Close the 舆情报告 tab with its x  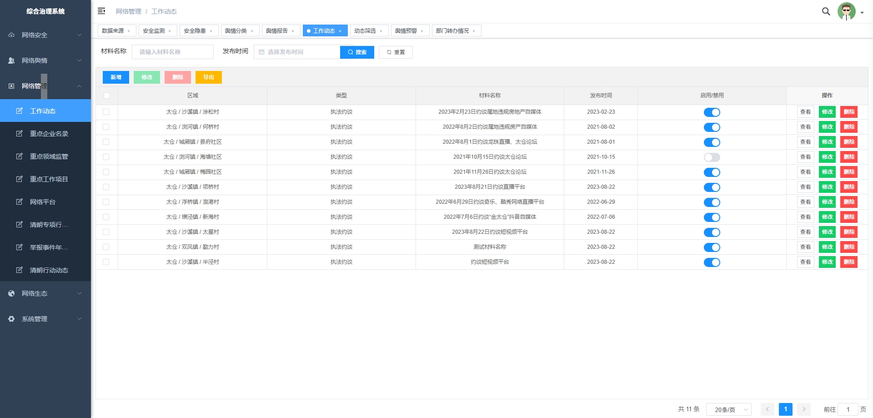click(x=293, y=31)
